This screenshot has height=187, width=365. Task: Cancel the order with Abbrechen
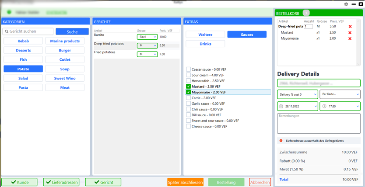[x=260, y=182]
